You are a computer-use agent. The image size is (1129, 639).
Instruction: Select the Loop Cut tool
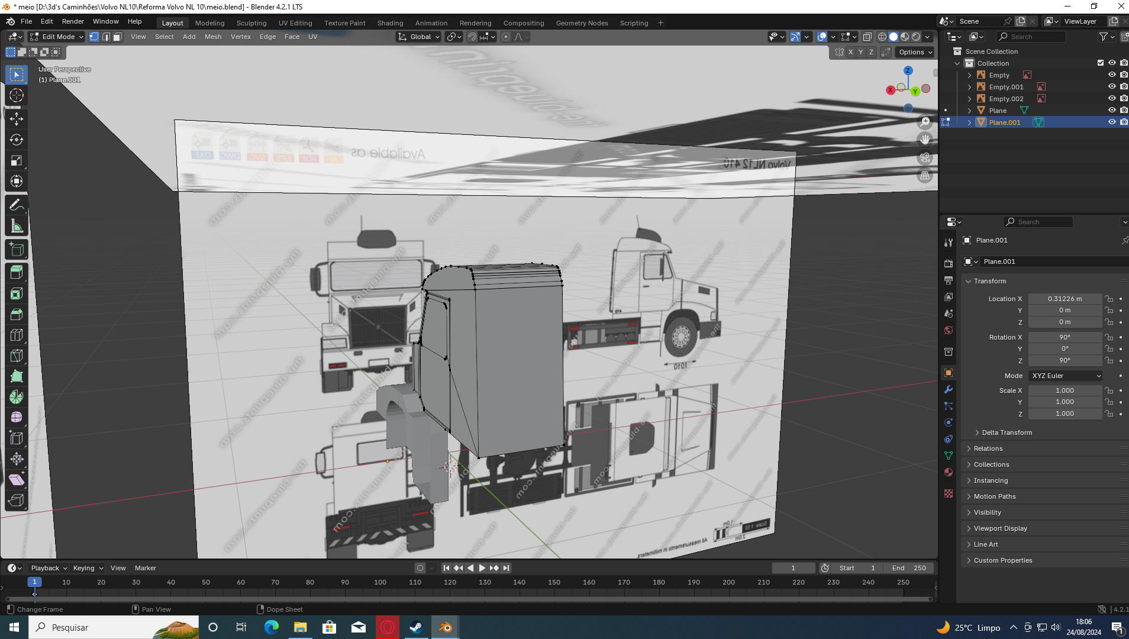(17, 335)
